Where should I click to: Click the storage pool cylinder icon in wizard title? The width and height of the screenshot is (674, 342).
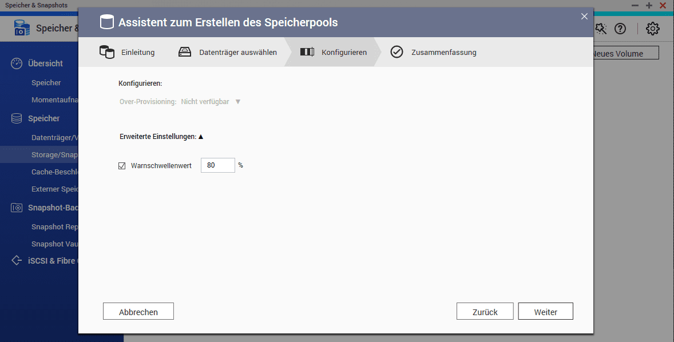(x=106, y=22)
